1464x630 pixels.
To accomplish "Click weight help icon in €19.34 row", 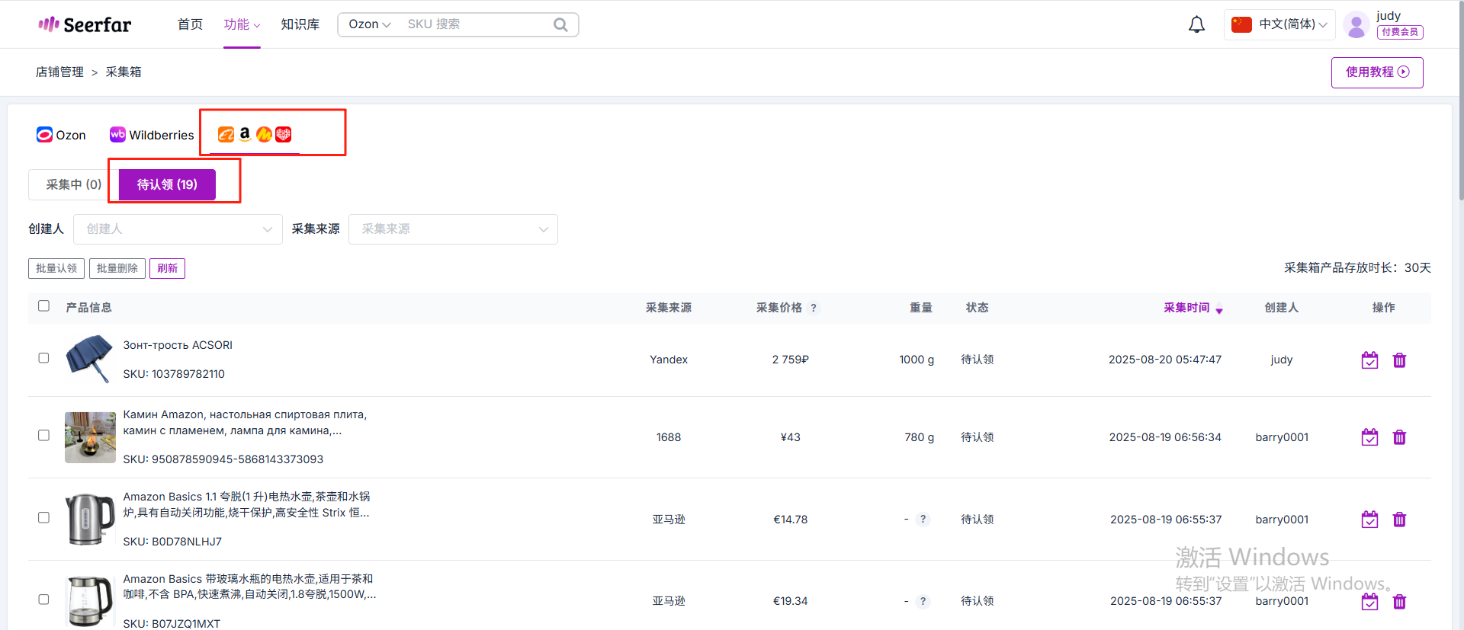I will point(923,601).
